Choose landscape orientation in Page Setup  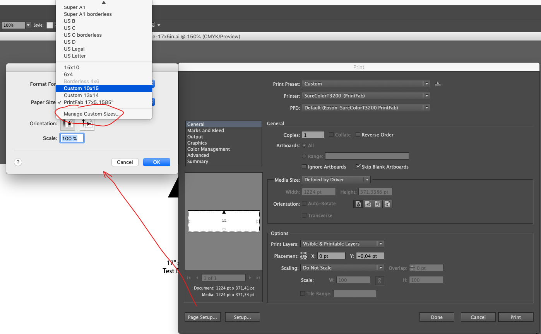coord(87,124)
